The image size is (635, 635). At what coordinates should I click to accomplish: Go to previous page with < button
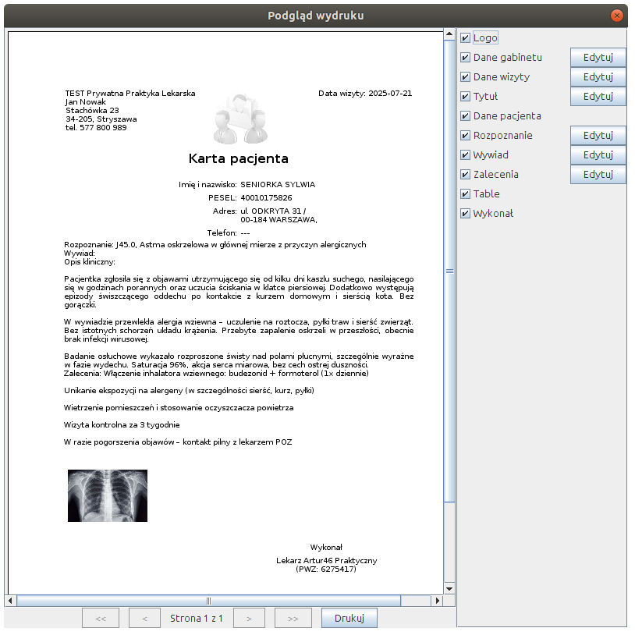[x=144, y=619]
